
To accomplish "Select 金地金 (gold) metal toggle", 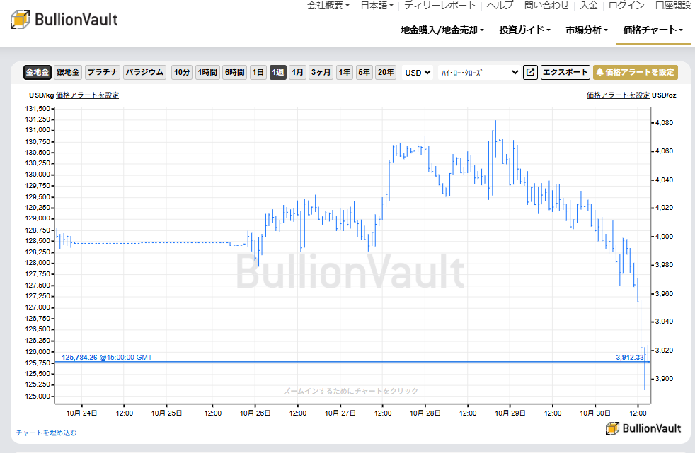I will point(38,72).
